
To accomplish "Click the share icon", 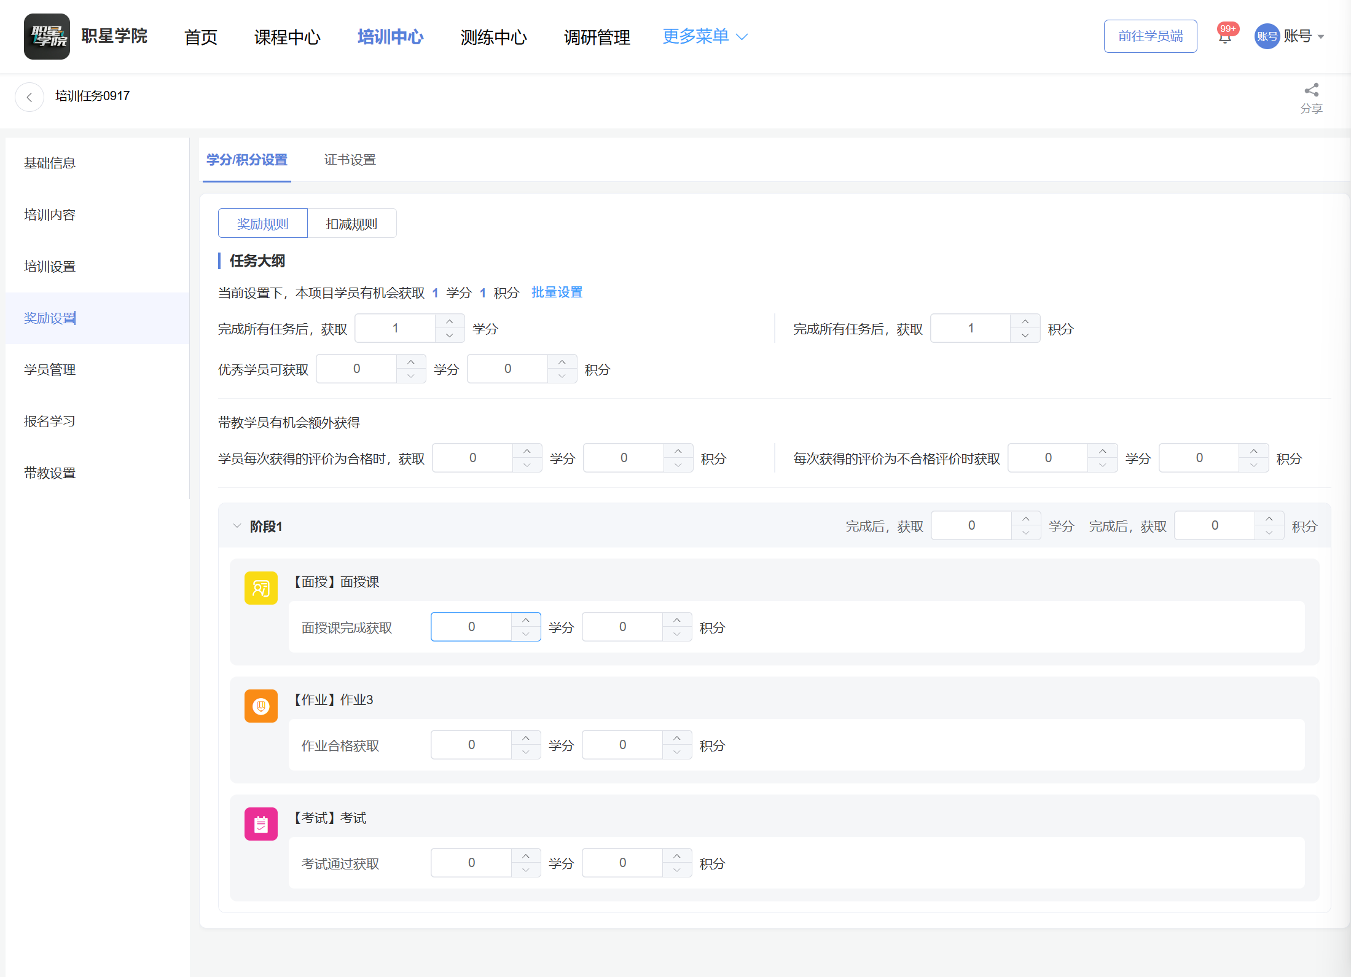I will click(1311, 90).
